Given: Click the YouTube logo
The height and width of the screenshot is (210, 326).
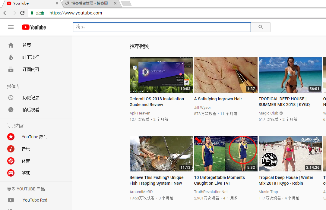Looking at the screenshot, I should pyautogui.click(x=34, y=27).
